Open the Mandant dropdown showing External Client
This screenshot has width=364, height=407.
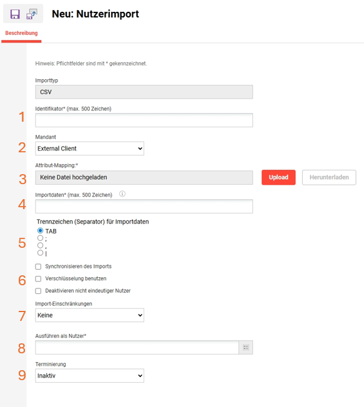pyautogui.click(x=89, y=149)
